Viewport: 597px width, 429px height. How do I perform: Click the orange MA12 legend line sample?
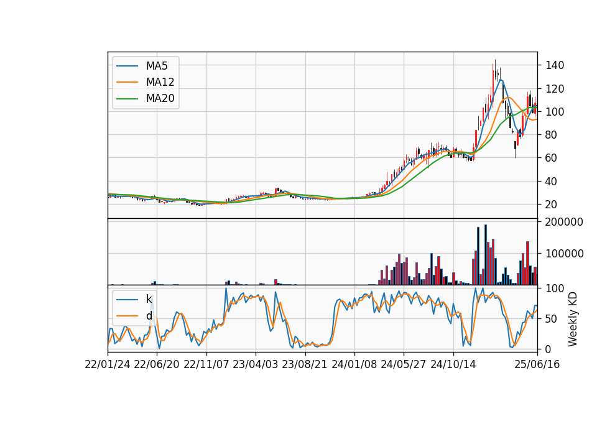coord(127,82)
